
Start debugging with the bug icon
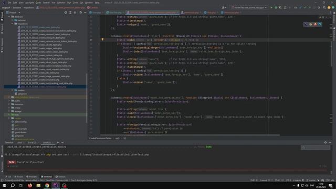(x=276, y=7)
